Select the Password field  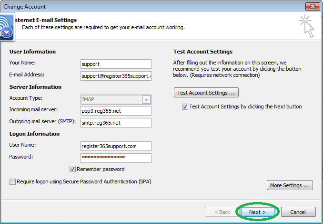click(116, 158)
